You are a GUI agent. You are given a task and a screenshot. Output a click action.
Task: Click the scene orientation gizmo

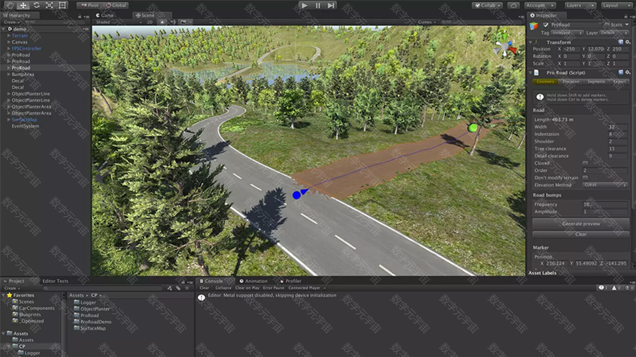505,47
